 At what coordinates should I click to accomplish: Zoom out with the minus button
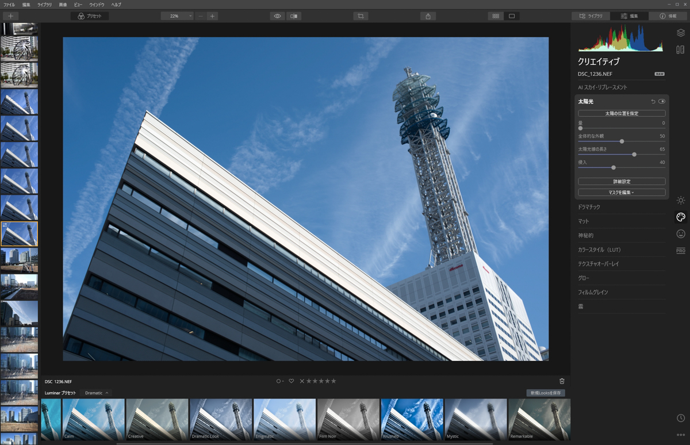point(200,16)
